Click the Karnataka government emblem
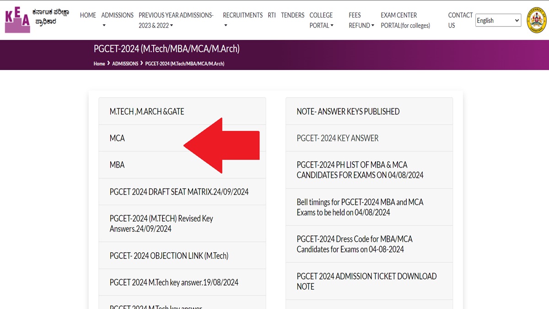 coord(537,20)
